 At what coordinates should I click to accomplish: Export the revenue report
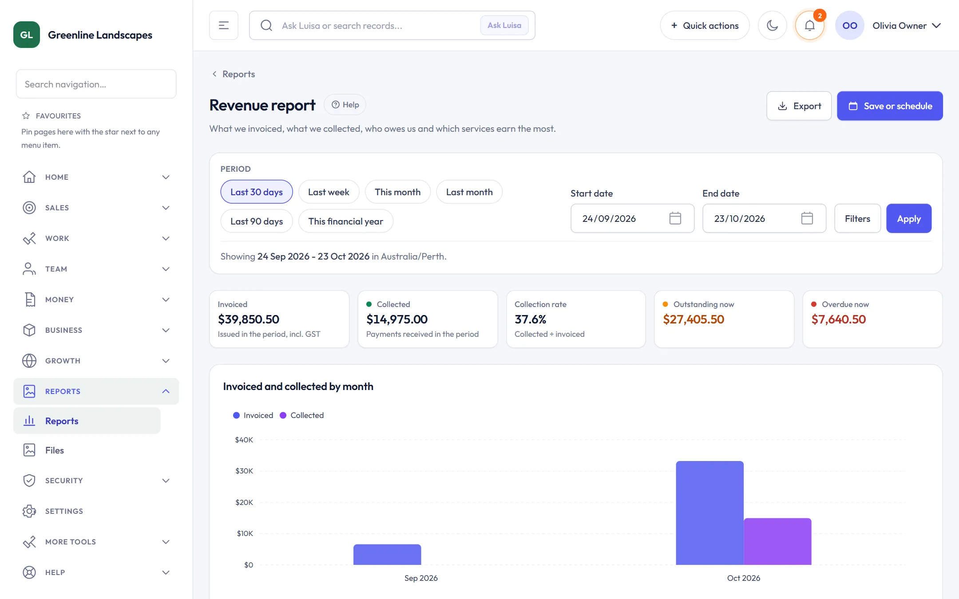coord(799,106)
